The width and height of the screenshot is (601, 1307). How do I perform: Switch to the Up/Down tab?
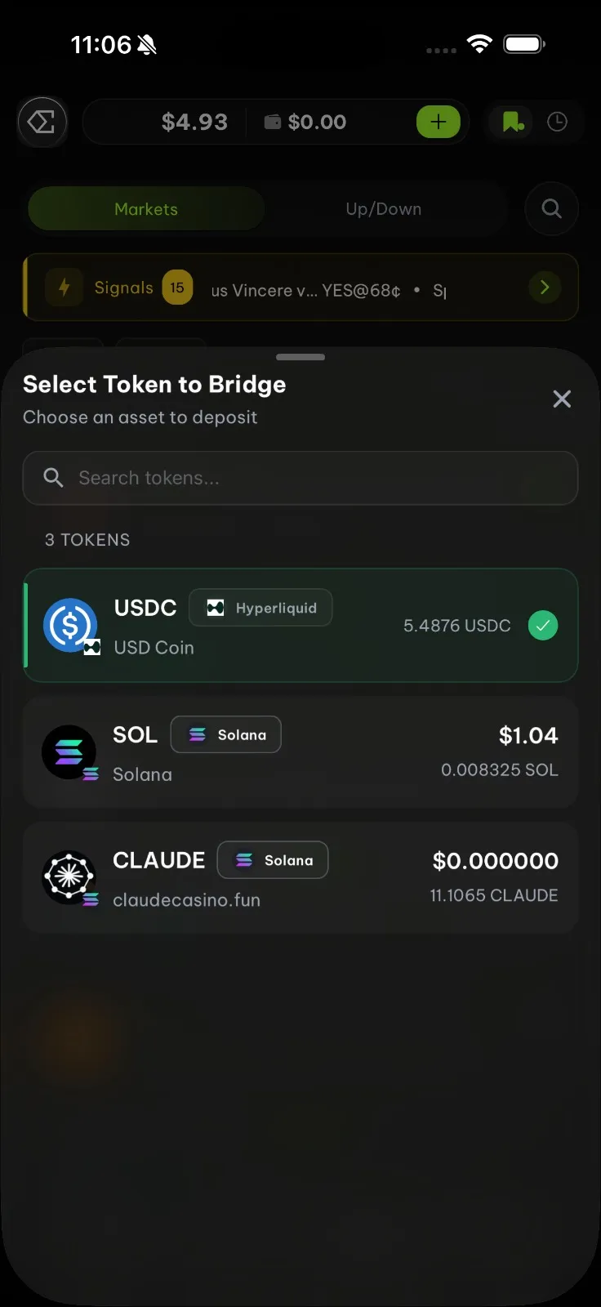click(x=383, y=209)
